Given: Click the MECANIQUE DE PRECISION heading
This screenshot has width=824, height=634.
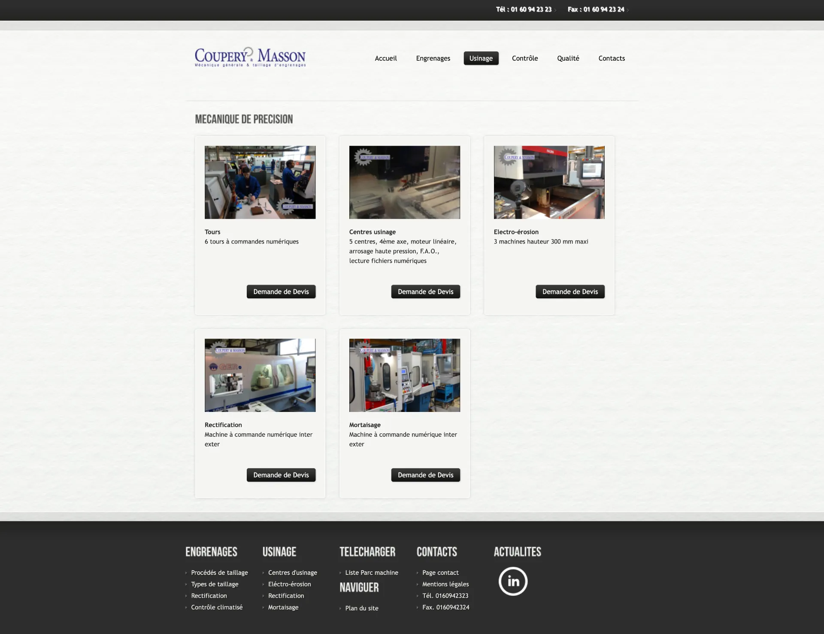Looking at the screenshot, I should (x=244, y=119).
